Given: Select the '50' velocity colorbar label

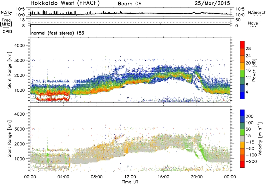Looking at the screenshot, I should pos(248,129).
